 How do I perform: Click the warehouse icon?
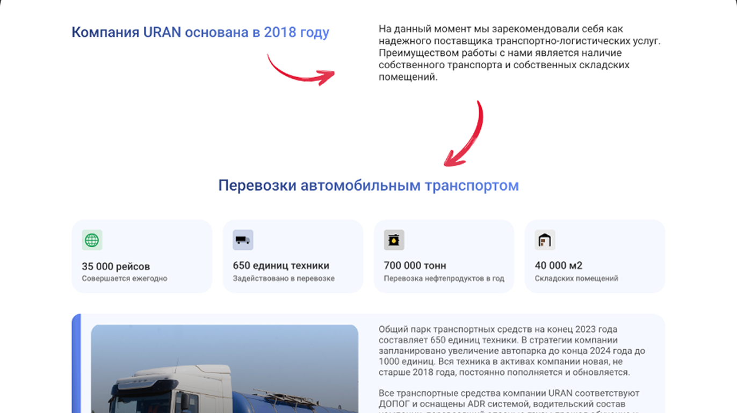pyautogui.click(x=545, y=240)
